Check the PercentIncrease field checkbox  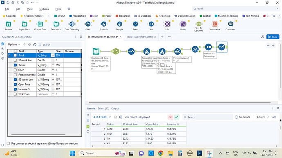[15, 75]
